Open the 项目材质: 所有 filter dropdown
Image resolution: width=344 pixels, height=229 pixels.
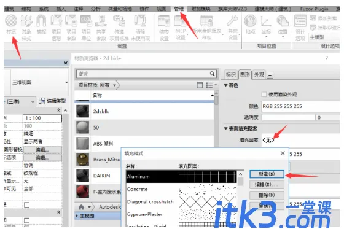click(x=97, y=85)
